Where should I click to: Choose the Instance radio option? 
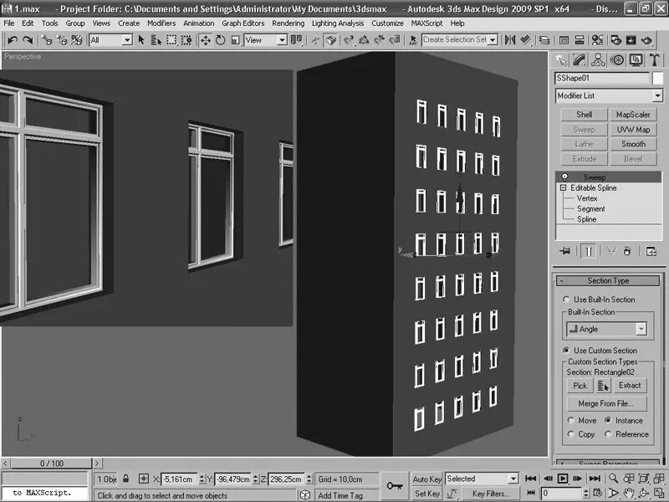(608, 421)
